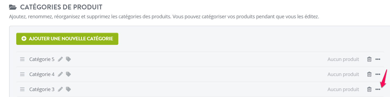This screenshot has height=97, width=390.
Task: Expand the more options dots for Catégorie 4
Action: pos(378,74)
